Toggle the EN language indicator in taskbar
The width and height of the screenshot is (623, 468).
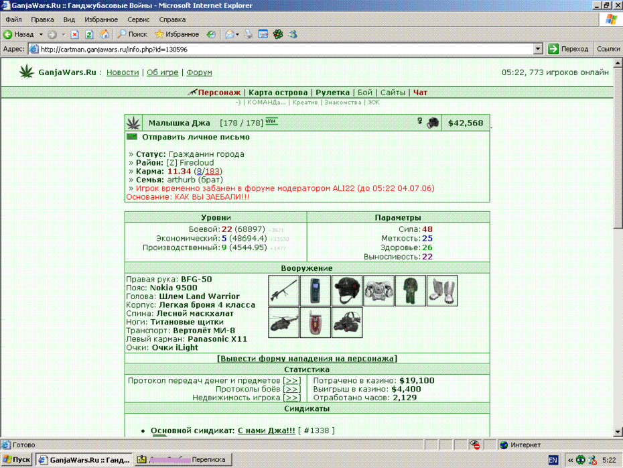(553, 460)
